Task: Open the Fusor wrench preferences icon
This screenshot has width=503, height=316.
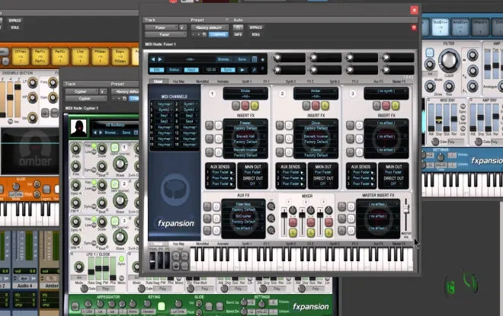Action: pyautogui.click(x=254, y=69)
